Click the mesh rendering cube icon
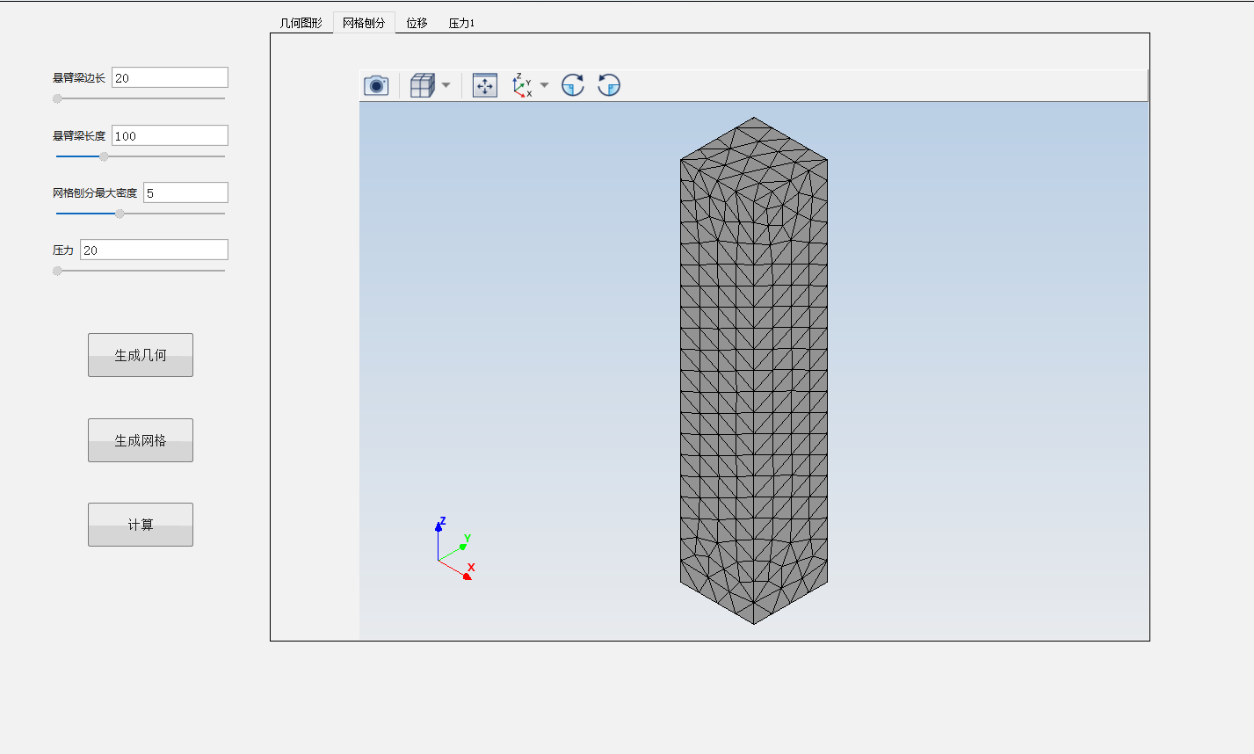The image size is (1254, 754). 423,85
